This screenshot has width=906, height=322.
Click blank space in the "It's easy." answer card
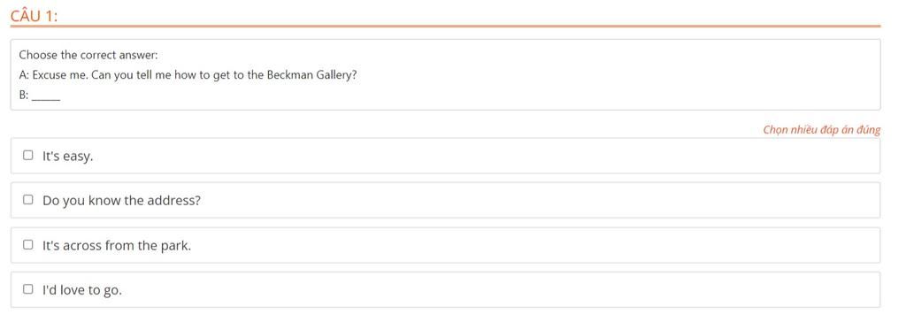(486, 156)
